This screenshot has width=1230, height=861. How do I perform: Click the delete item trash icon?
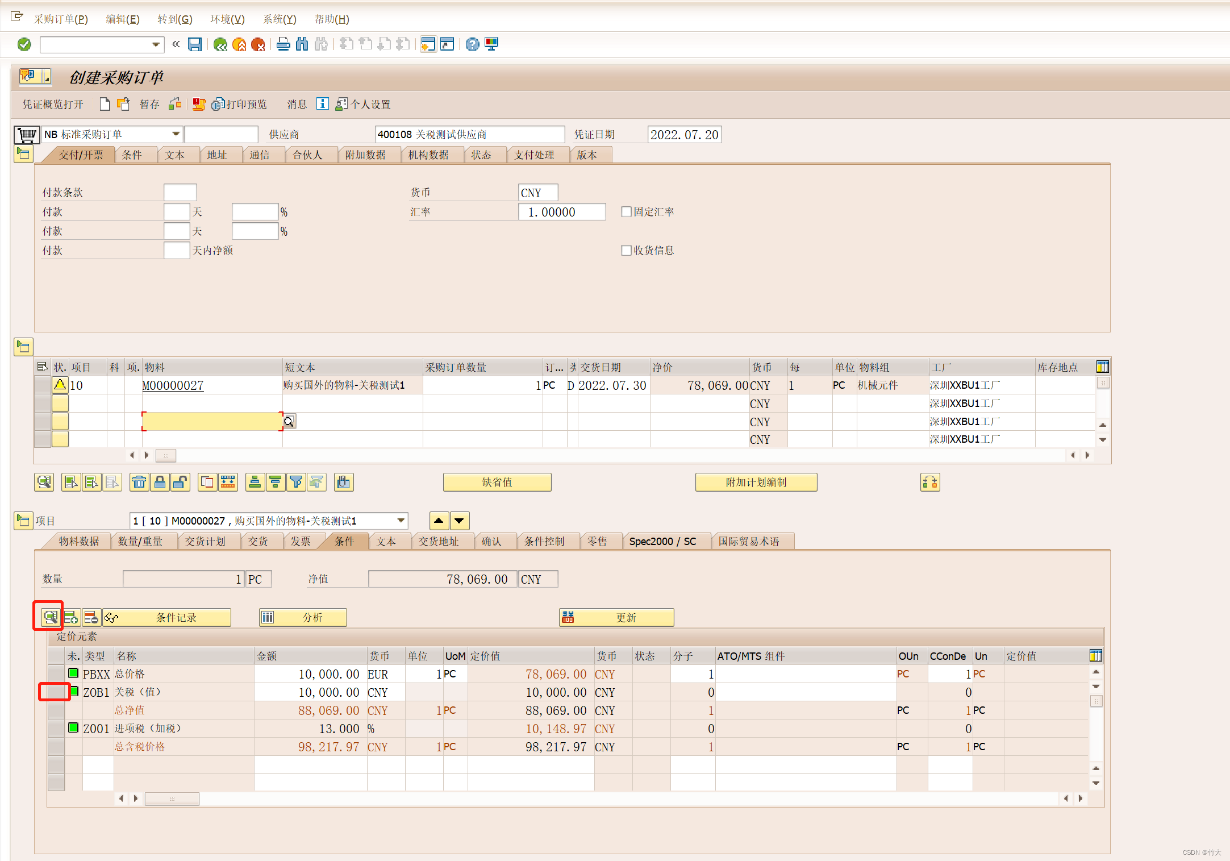tap(139, 483)
